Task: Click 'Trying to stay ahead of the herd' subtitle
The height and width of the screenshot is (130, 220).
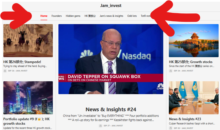Action: pos(25,66)
